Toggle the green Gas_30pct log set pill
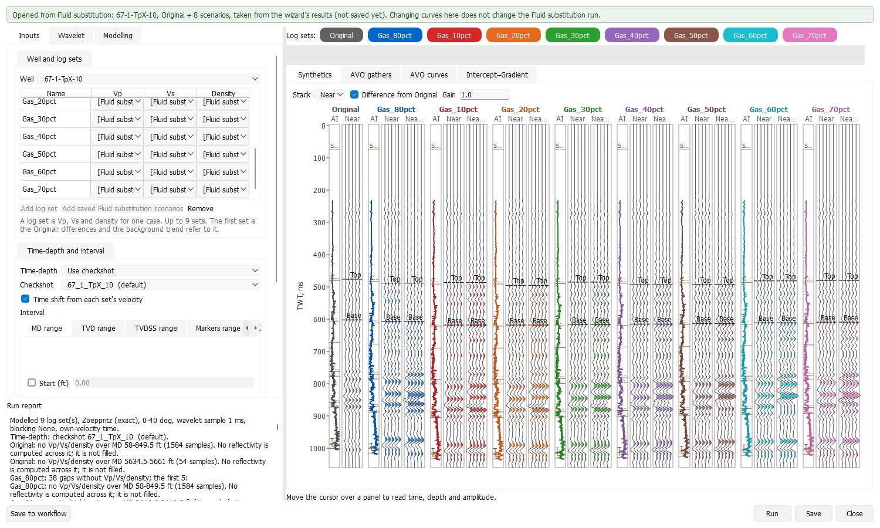The width and height of the screenshot is (880, 528). (x=573, y=35)
